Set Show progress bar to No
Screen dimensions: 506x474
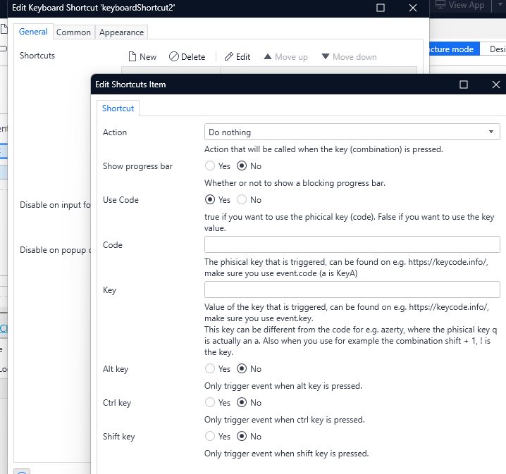[x=242, y=166]
